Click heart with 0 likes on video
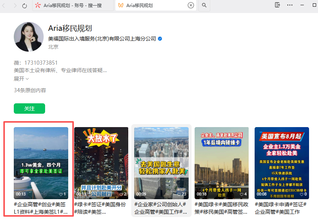Viewport: 318px width, 220px height. click(x=302, y=194)
